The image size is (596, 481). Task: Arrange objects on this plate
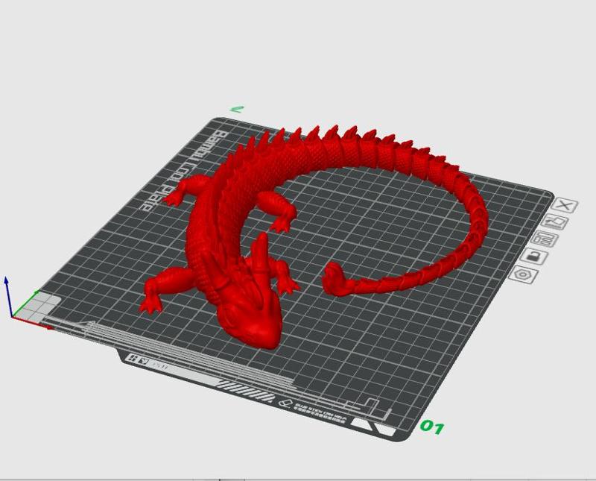[x=545, y=239]
